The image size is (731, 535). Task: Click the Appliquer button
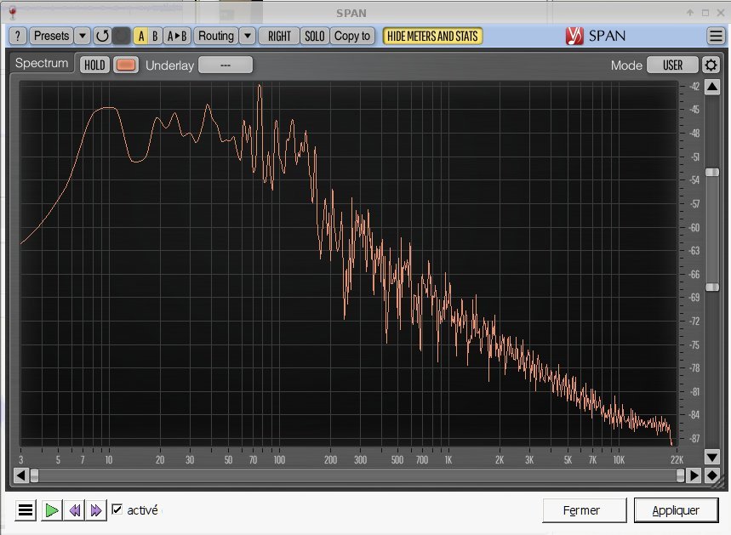coord(676,510)
